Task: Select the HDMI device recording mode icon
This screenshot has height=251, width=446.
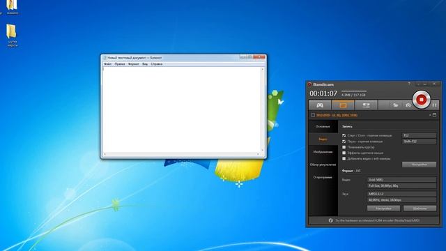Action: (x=366, y=105)
